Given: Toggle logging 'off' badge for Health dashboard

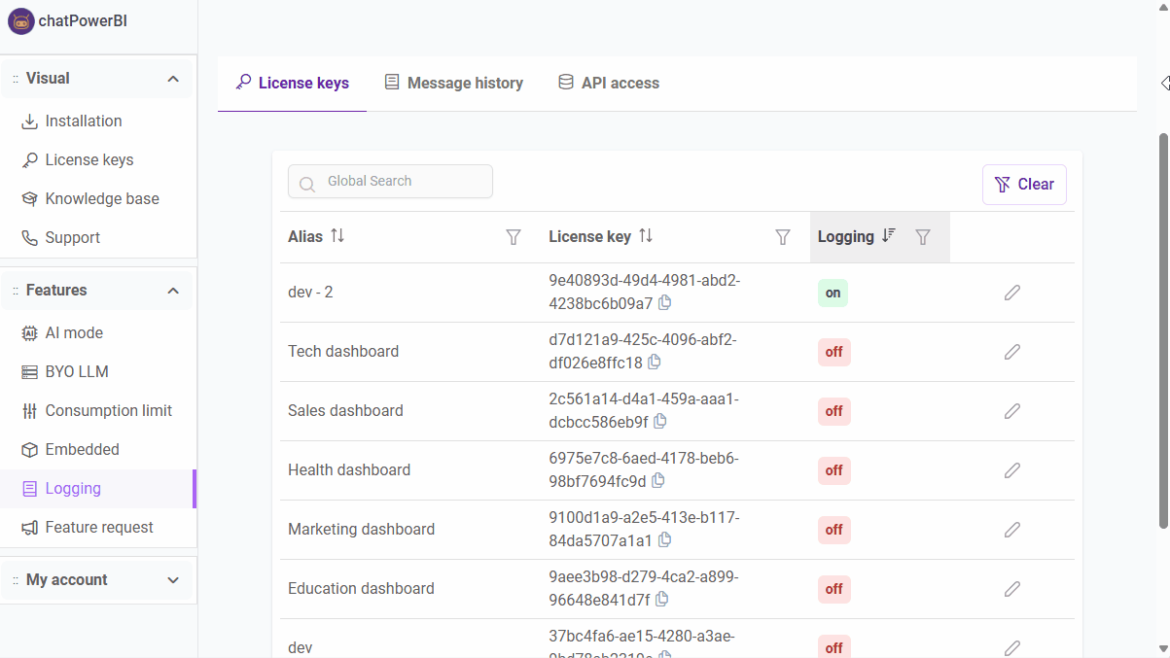Looking at the screenshot, I should [x=833, y=470].
